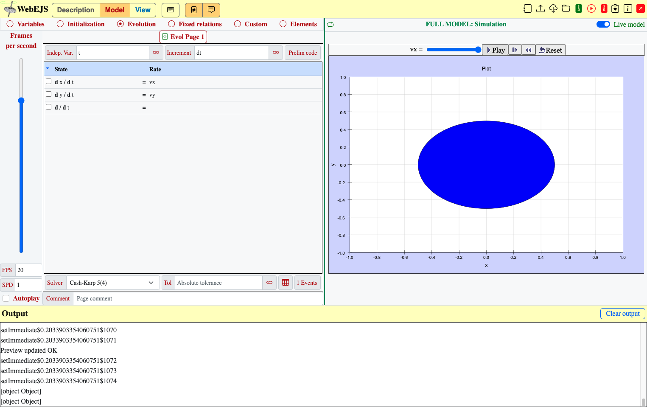Image resolution: width=647 pixels, height=407 pixels.
Task: Click the document with image icon
Action: pos(194,10)
